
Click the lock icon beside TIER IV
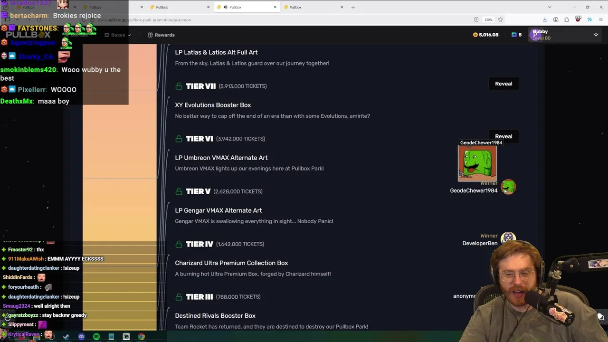coord(179,244)
